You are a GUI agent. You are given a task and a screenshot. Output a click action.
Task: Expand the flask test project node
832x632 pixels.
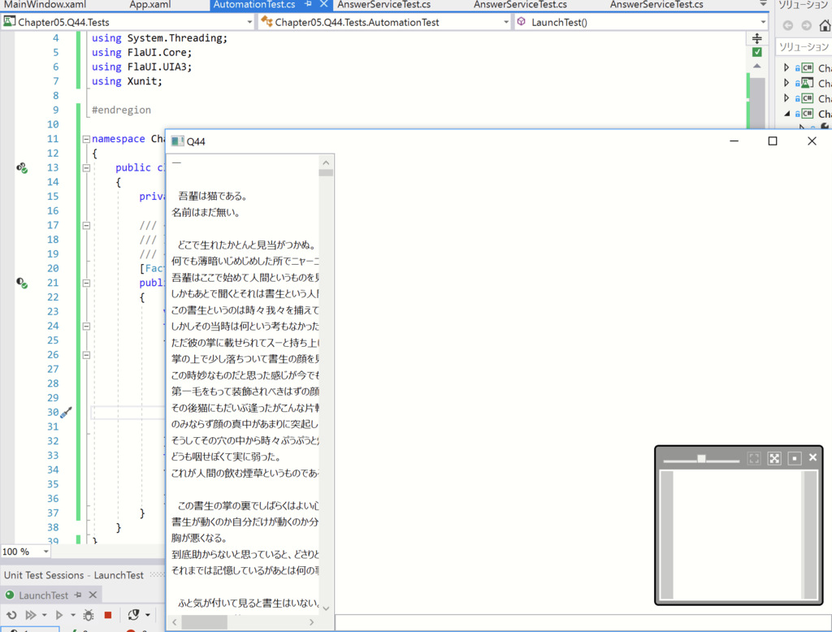pos(786,83)
